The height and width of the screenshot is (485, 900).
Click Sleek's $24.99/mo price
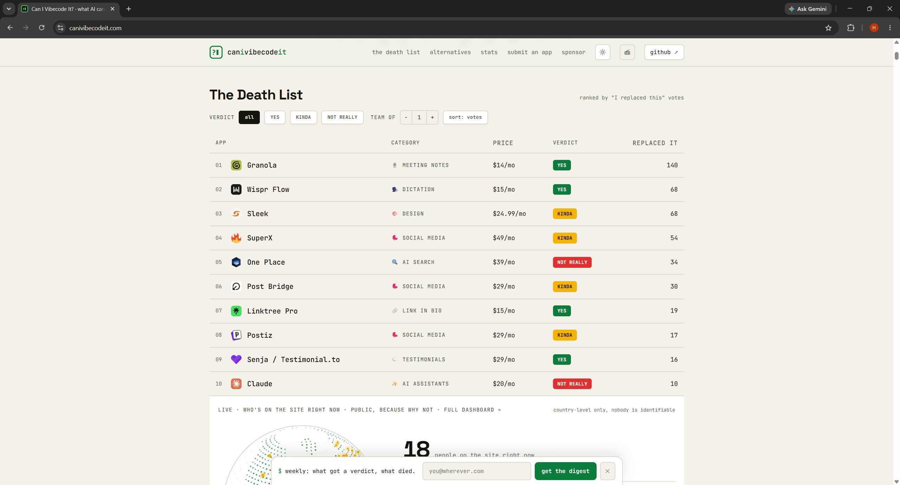(x=509, y=214)
